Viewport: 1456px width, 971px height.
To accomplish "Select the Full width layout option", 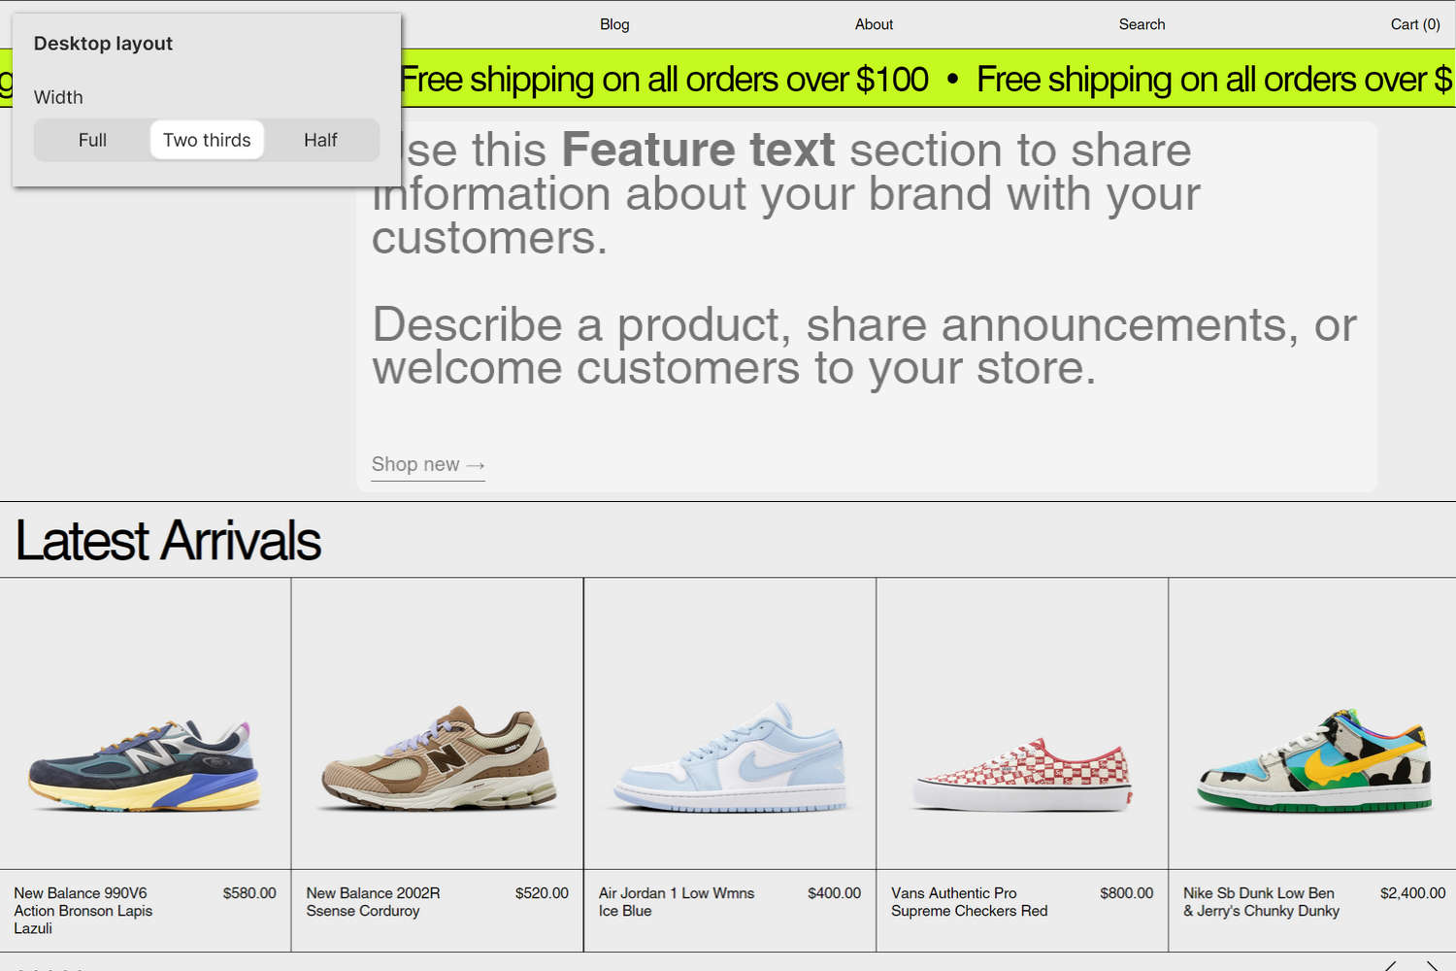I will [x=92, y=140].
